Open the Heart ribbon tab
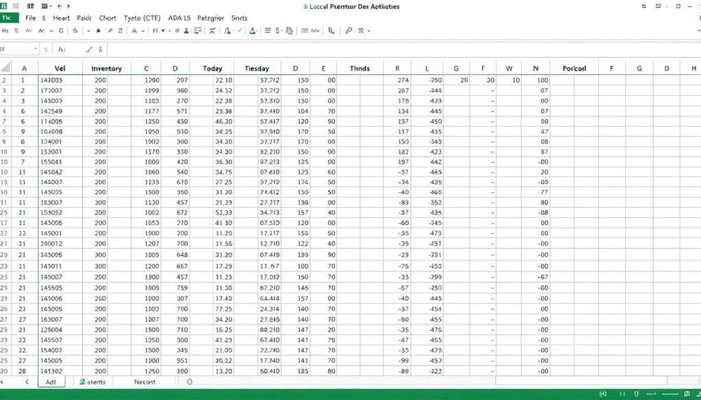 [x=61, y=18]
